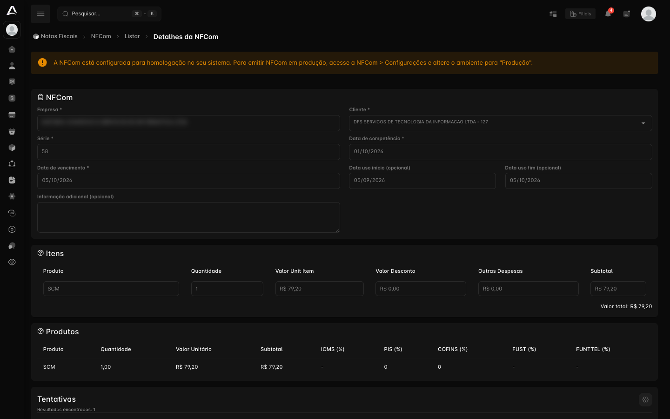The height and width of the screenshot is (419, 670).
Task: Click PIS (%) column header
Action: pyautogui.click(x=393, y=349)
